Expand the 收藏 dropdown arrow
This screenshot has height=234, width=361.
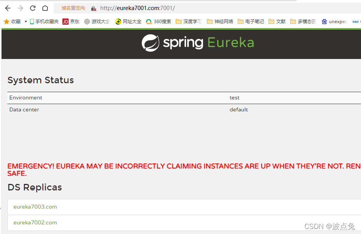[26, 22]
